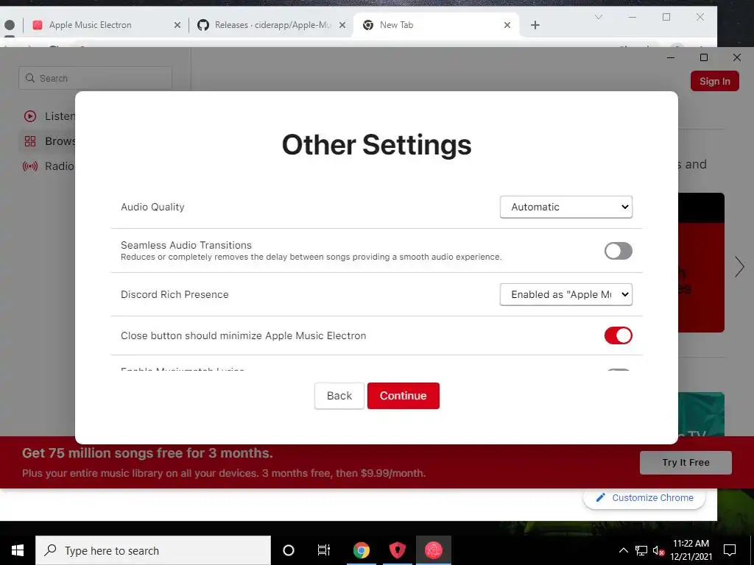Open the Windows Start menu
The image size is (754, 565).
tap(18, 550)
